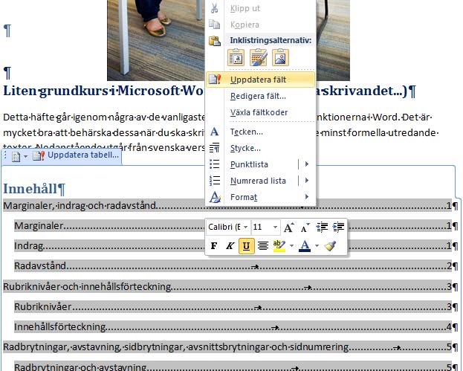The height and width of the screenshot is (371, 463).
Task: Click the Numrerad lista icon
Action: point(215,180)
